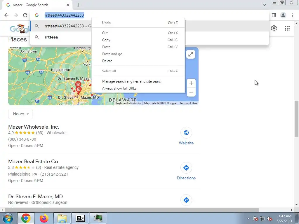
Task: Get directions to Mazer Real Estate Co
Action: click(x=186, y=168)
